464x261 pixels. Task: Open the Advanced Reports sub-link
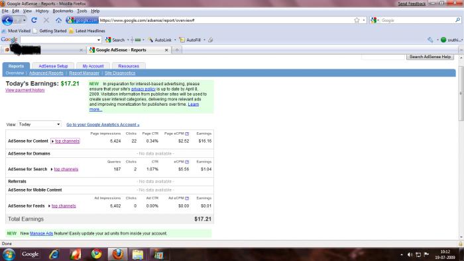tap(46, 73)
